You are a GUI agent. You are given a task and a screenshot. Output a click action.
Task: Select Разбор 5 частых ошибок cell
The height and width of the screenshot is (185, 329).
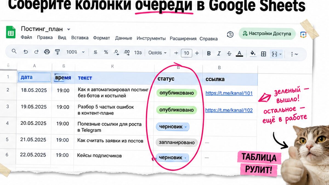(114, 110)
